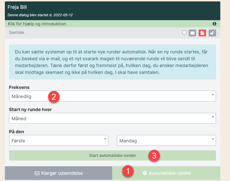The height and width of the screenshot is (181, 230).
Task: Tick the checkbox in the Samtale row
Action: click(x=184, y=32)
